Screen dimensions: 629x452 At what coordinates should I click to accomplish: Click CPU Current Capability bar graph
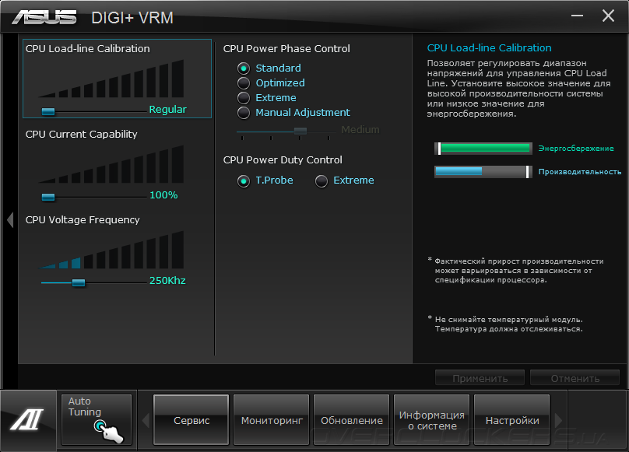[111, 164]
